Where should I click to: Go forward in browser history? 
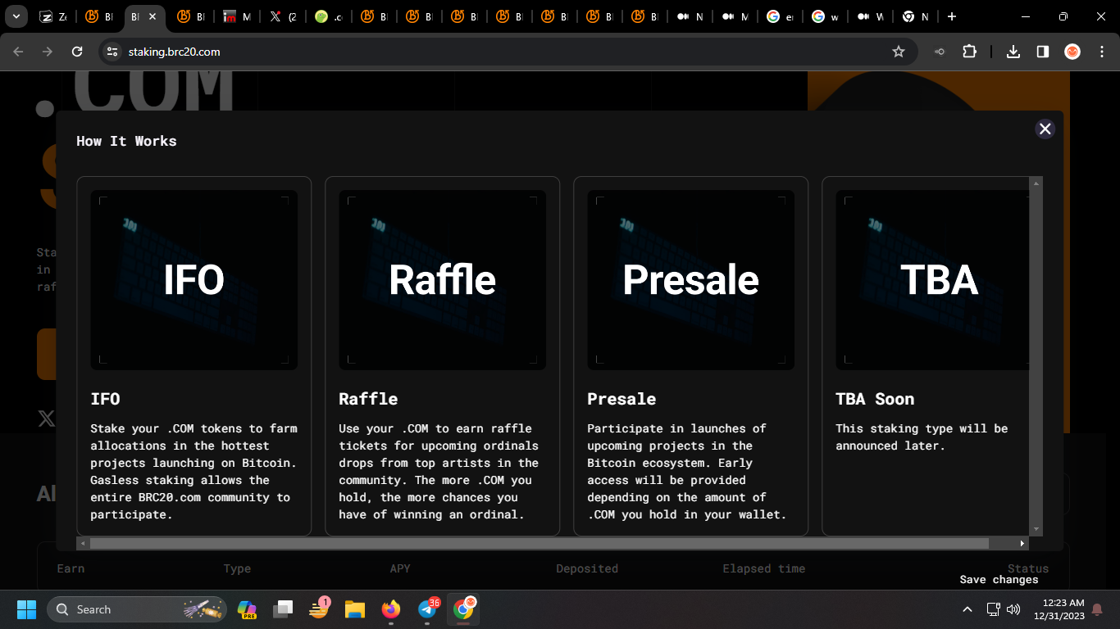click(x=48, y=52)
